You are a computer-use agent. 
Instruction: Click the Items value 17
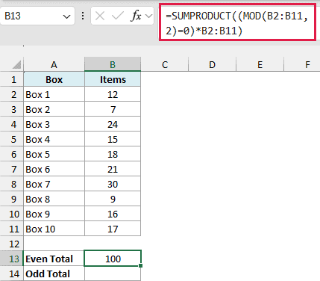click(x=113, y=229)
